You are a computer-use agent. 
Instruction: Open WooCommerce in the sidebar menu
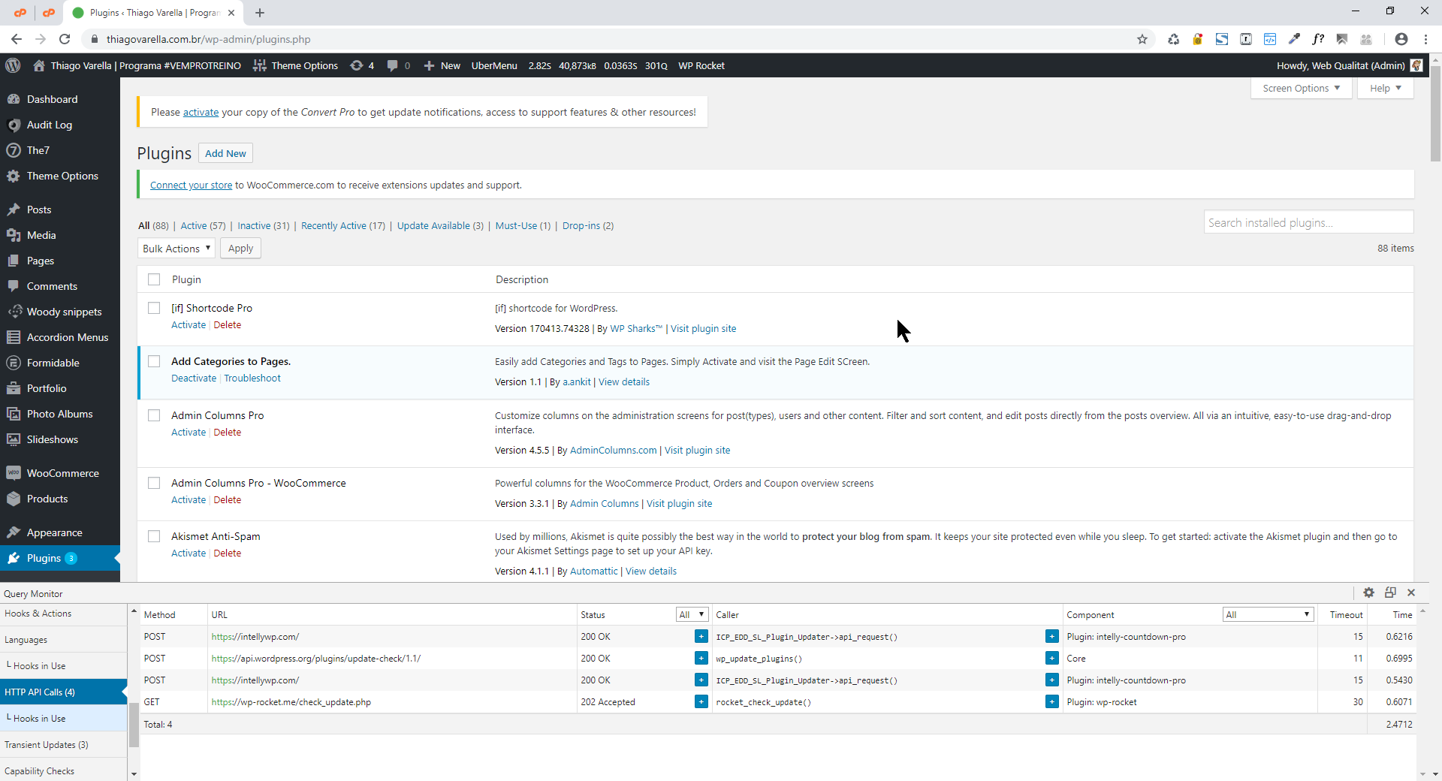62,473
